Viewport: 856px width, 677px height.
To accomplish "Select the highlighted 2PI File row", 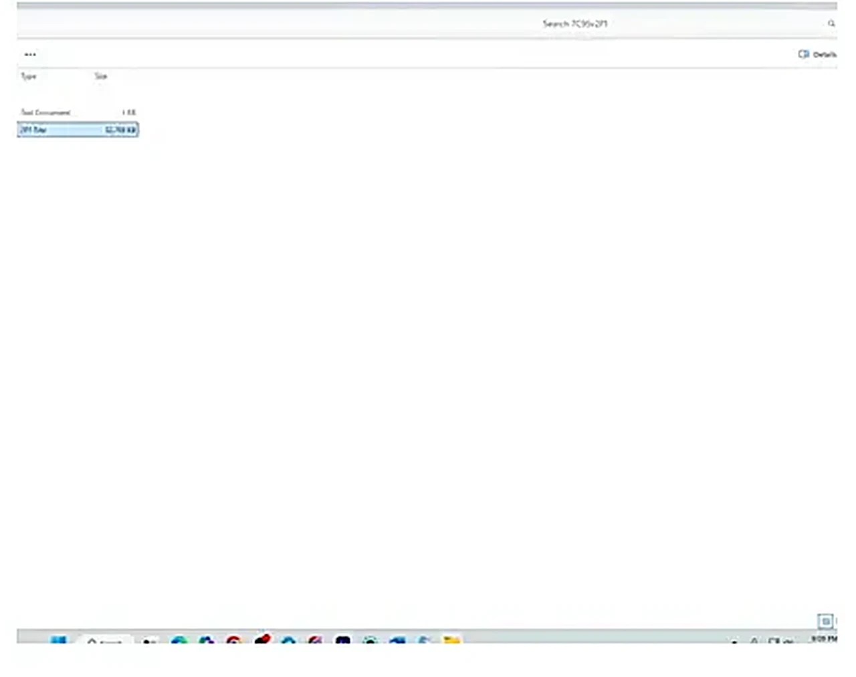I will click(78, 130).
